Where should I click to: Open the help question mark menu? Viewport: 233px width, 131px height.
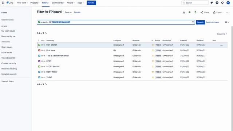[217, 3]
